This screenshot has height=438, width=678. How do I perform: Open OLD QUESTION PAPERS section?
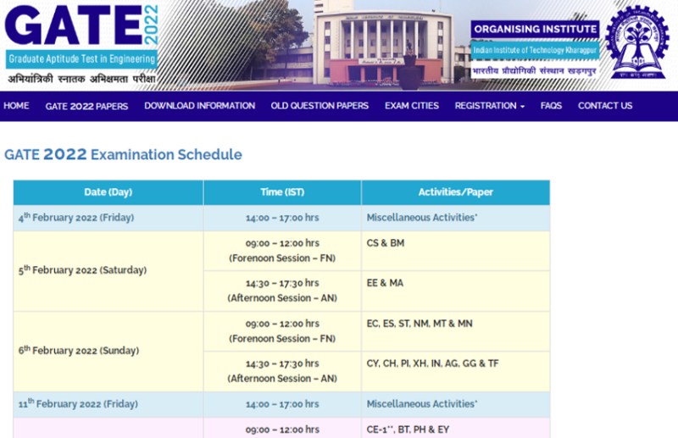coord(320,106)
